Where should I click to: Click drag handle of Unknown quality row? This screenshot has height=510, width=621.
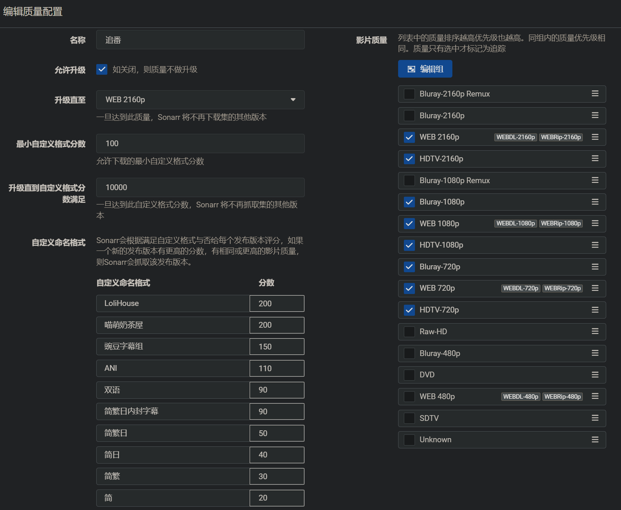[x=595, y=440]
